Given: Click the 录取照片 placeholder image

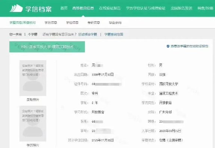Looking at the screenshot, I should (x=33, y=78).
